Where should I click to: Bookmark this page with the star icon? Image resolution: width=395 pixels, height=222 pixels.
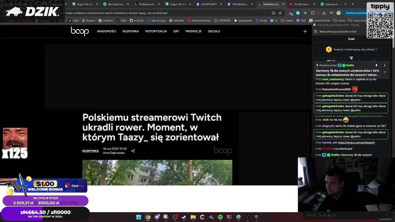click(280, 13)
